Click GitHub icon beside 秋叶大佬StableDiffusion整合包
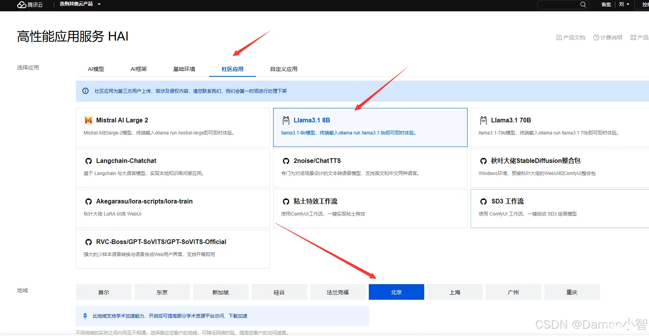Viewport: 649px width, 336px height. point(484,161)
